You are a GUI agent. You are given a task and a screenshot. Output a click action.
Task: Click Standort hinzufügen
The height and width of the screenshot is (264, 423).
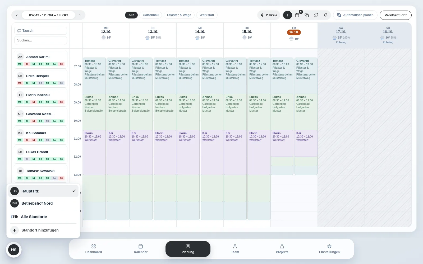(x=43, y=230)
